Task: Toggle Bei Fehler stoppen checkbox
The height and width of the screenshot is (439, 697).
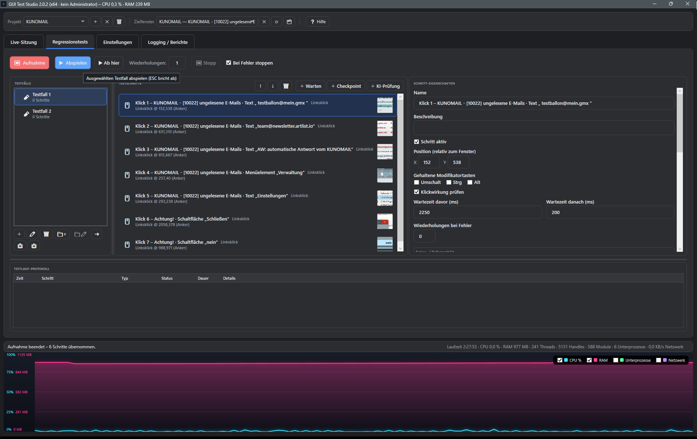Action: pos(229,63)
